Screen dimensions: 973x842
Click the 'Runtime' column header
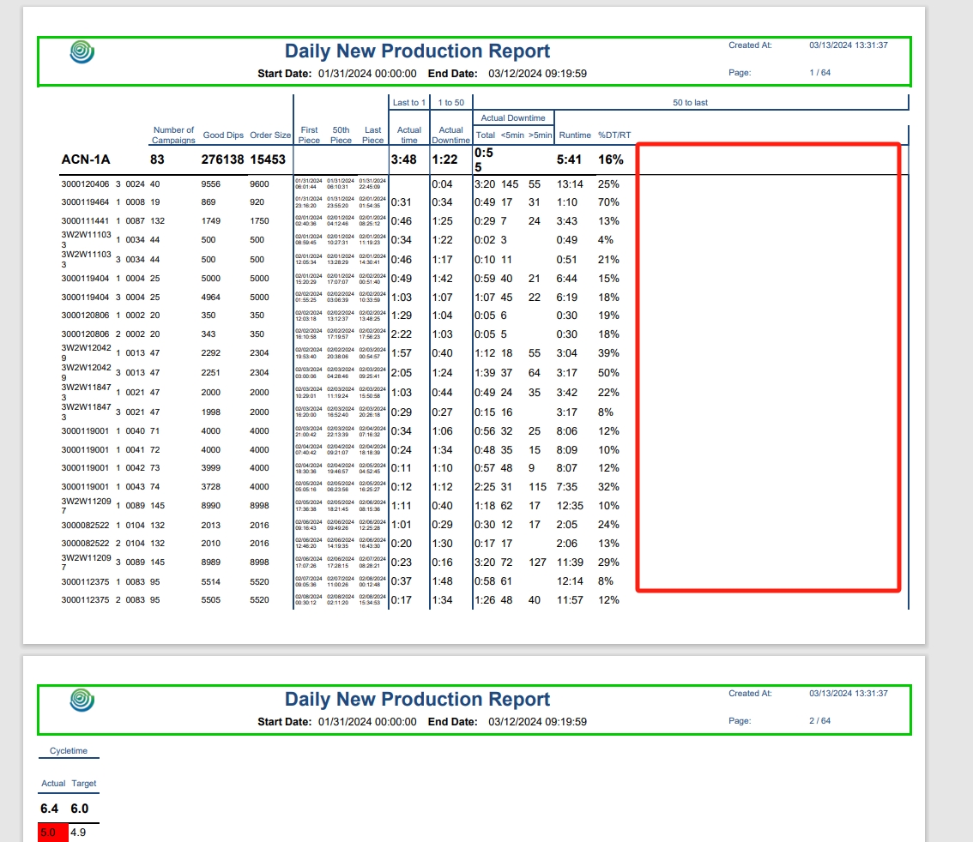tap(575, 135)
